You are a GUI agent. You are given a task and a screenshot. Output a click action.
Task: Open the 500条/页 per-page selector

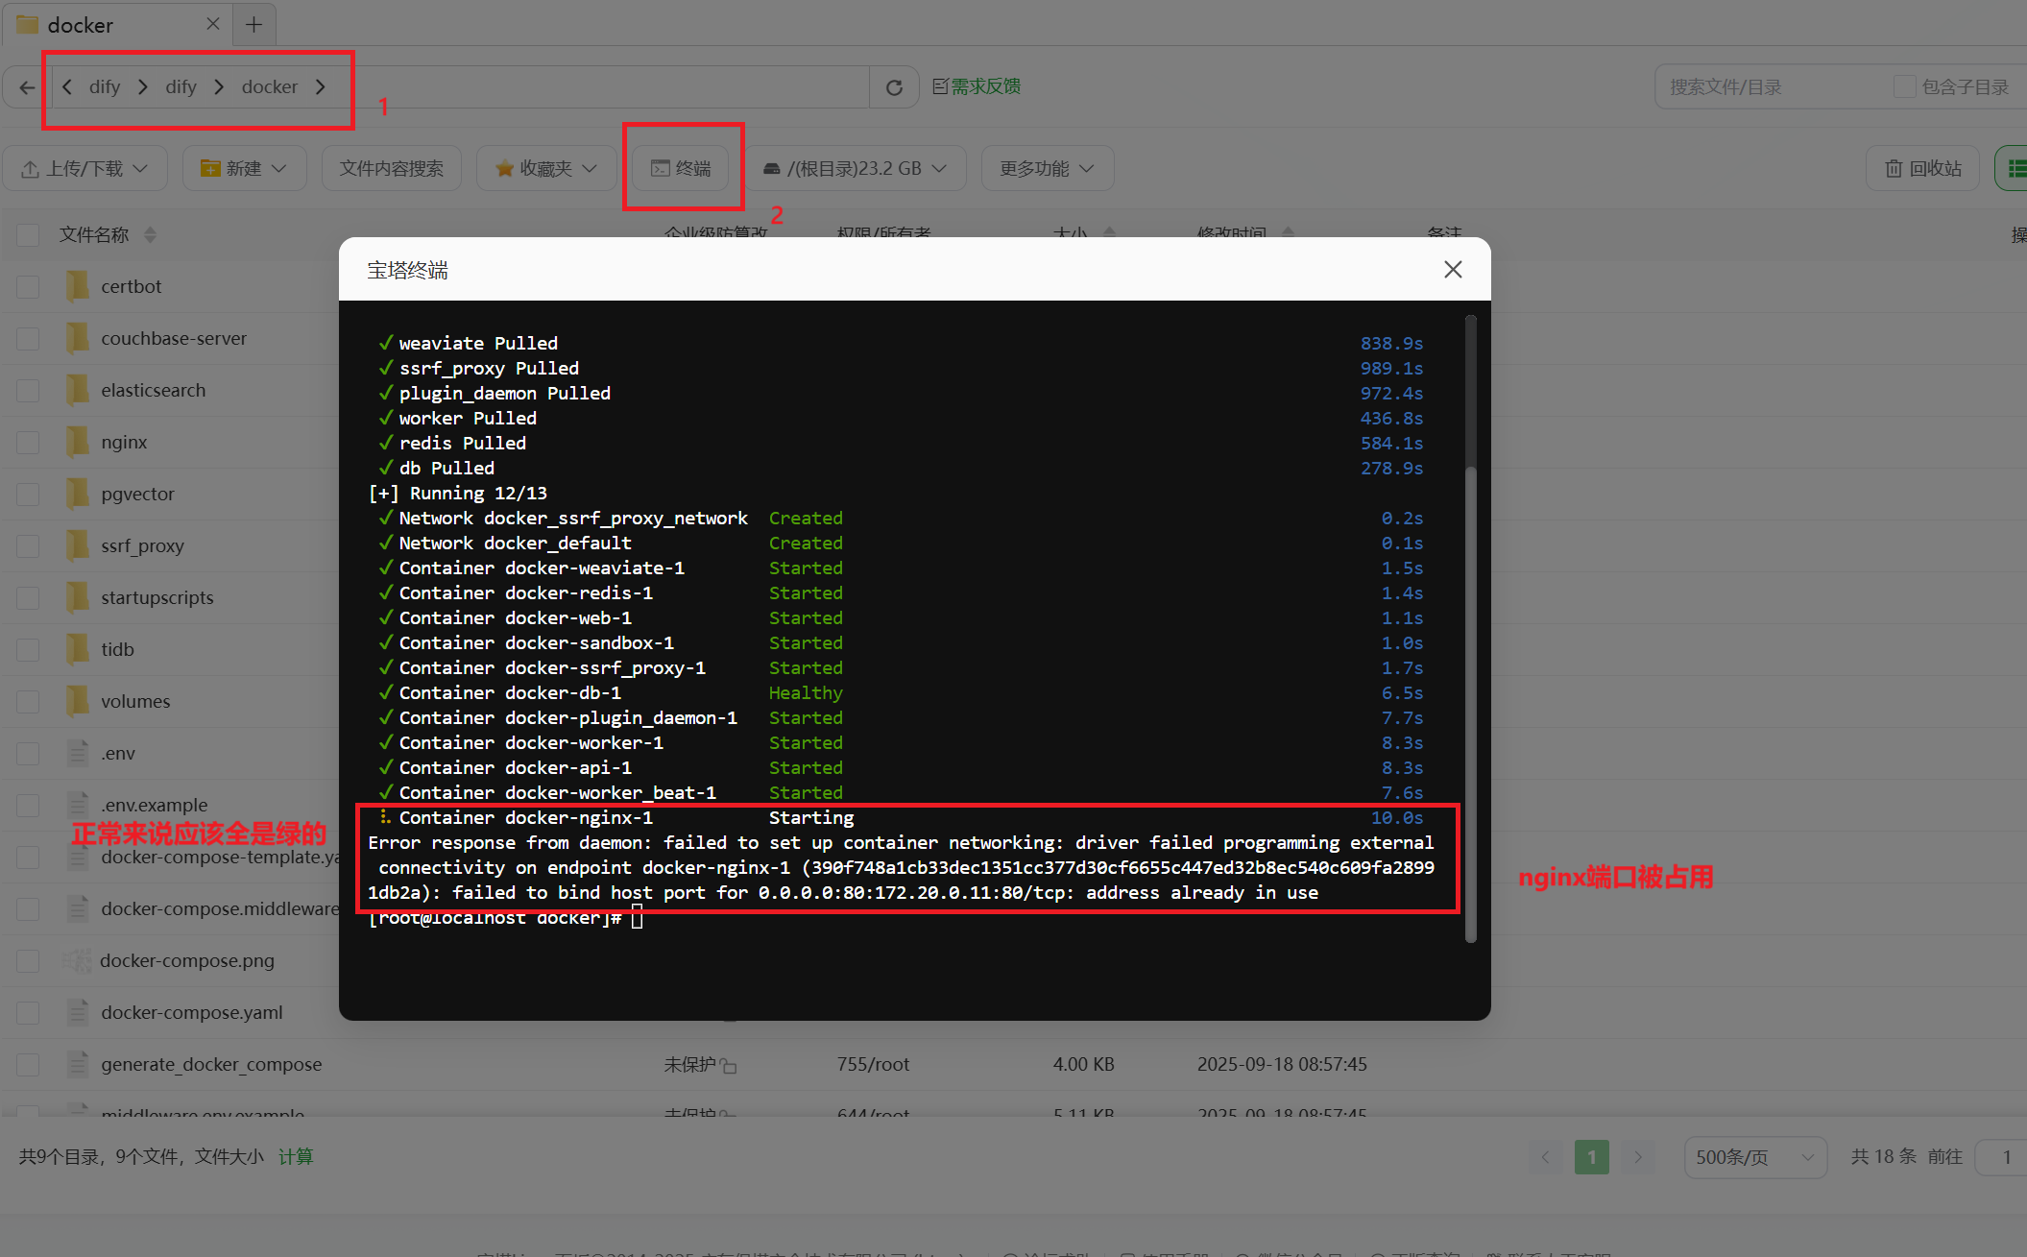tap(1754, 1156)
